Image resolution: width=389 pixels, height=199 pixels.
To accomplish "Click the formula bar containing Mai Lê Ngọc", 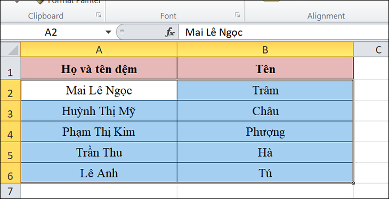I will pos(283,32).
